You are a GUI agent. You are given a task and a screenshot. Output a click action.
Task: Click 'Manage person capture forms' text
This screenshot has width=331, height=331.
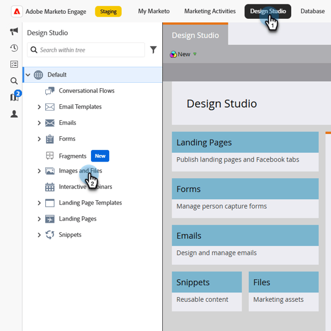pyautogui.click(x=221, y=206)
